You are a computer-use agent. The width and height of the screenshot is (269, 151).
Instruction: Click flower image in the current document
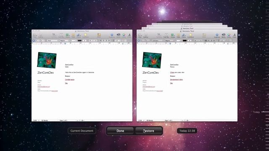(47, 60)
